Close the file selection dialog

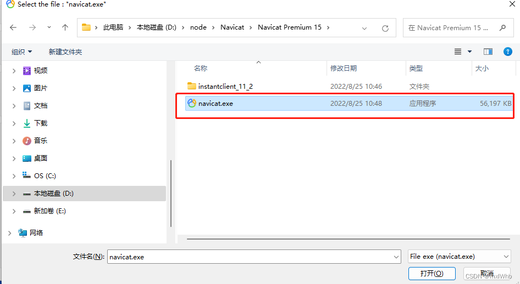tap(512, 4)
